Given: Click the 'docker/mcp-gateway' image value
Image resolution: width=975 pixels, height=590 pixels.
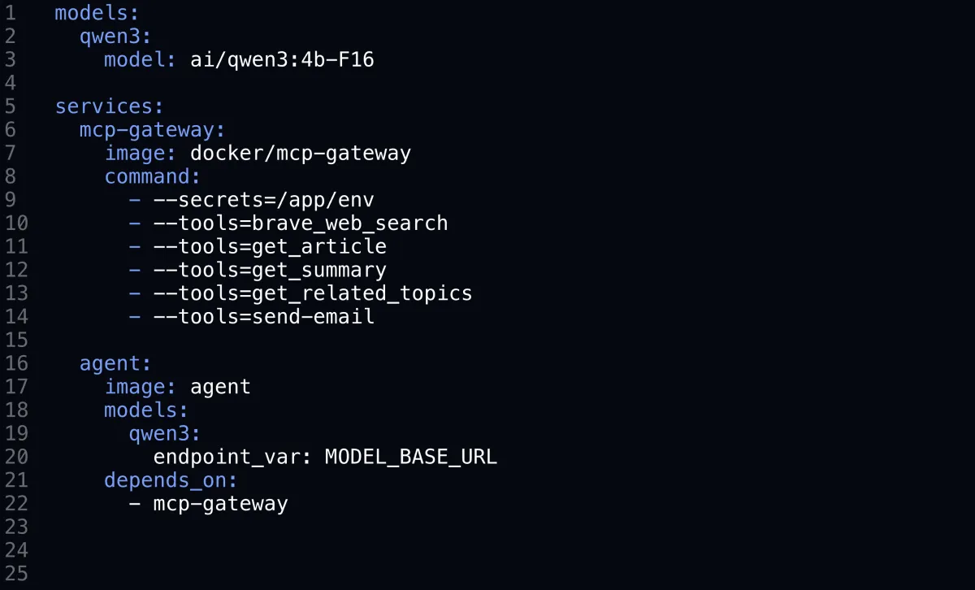Looking at the screenshot, I should tap(301, 153).
